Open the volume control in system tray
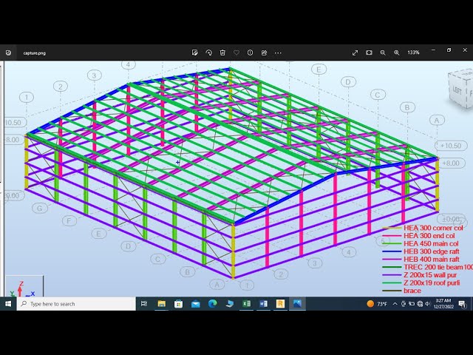The image size is (473, 355). click(427, 304)
